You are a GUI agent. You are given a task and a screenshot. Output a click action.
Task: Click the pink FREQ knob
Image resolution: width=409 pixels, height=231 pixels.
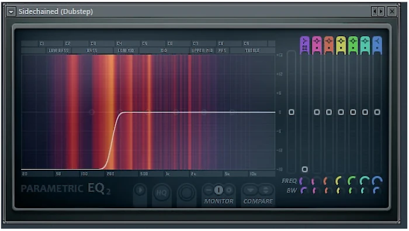click(317, 181)
